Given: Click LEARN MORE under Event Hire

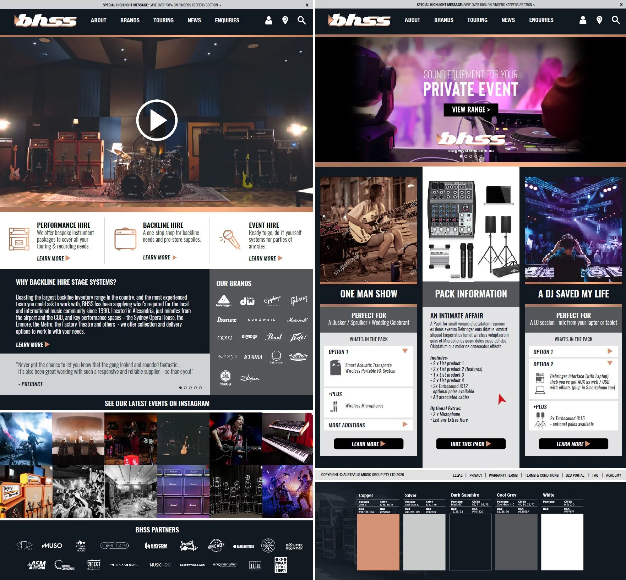Looking at the screenshot, I should [x=266, y=258].
